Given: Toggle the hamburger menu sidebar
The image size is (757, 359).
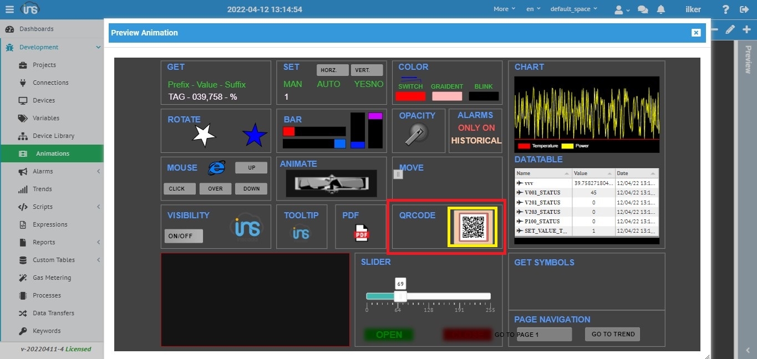Looking at the screenshot, I should [x=9, y=9].
